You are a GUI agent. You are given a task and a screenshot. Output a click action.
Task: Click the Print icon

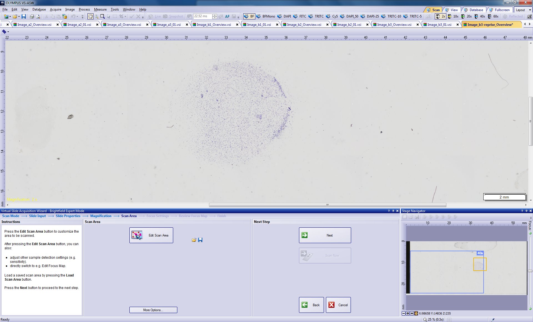32,16
